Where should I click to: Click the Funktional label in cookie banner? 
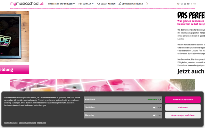pyautogui.click(x=90, y=100)
